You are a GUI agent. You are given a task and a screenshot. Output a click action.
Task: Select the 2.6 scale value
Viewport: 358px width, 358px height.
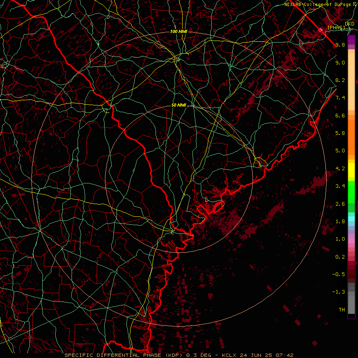[340, 204]
